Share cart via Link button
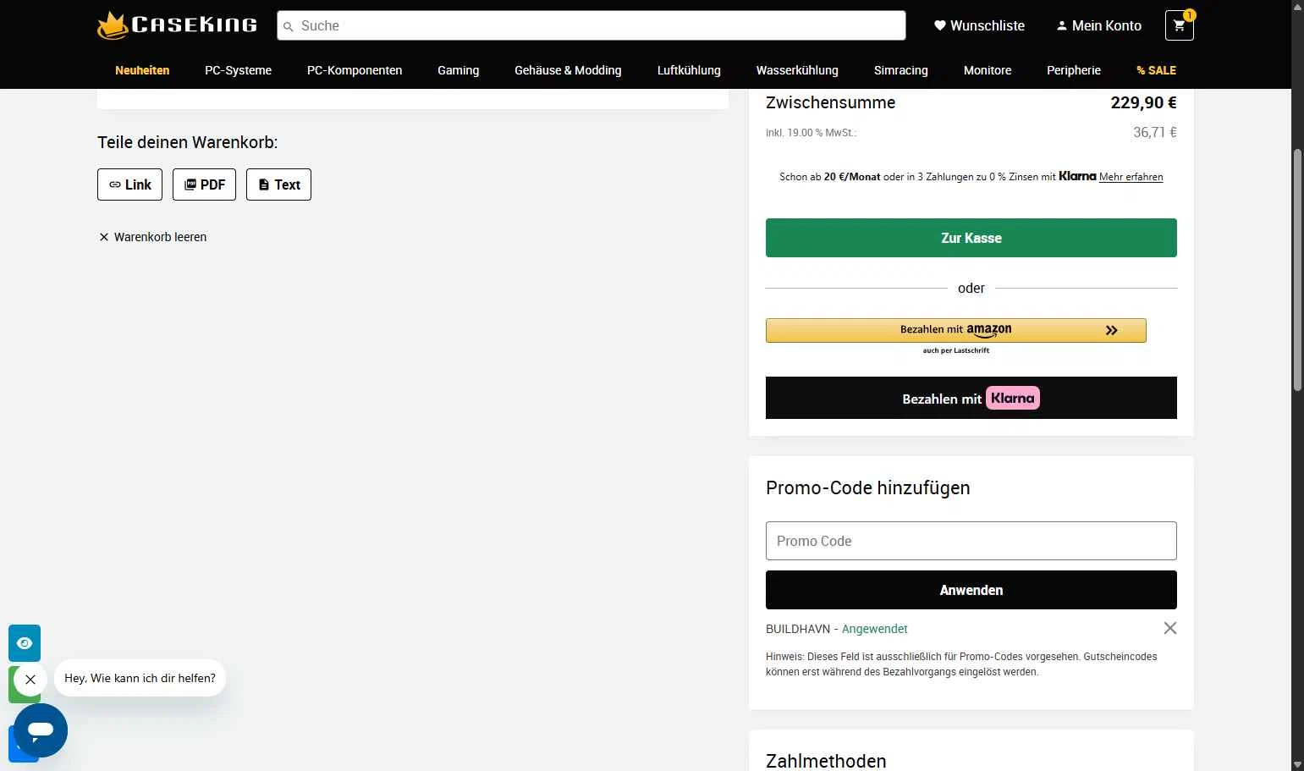This screenshot has width=1304, height=771. 129,184
